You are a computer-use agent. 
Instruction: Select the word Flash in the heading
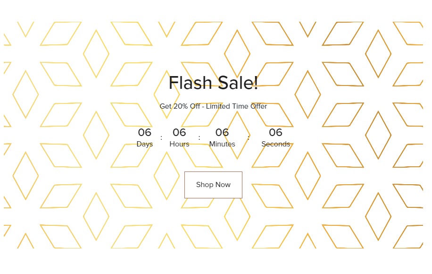point(190,83)
